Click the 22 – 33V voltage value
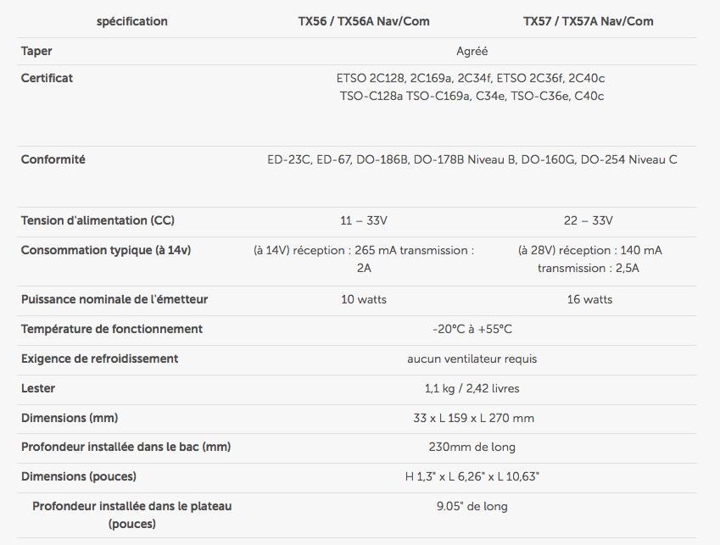720x545 pixels. click(589, 220)
